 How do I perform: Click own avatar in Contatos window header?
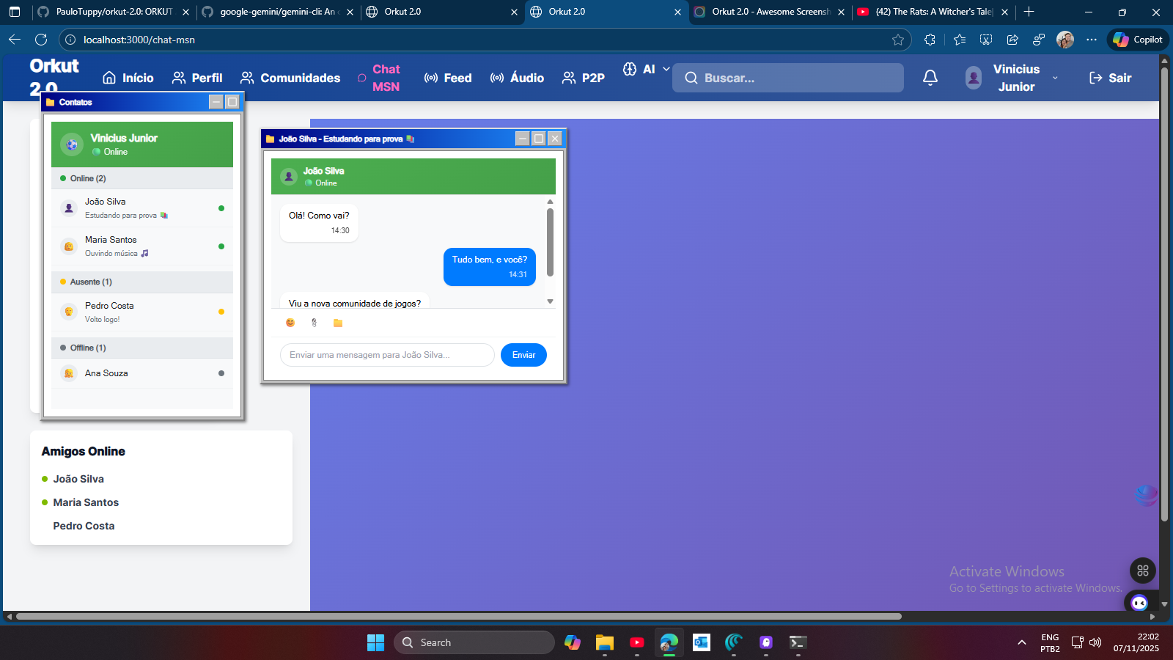(72, 144)
